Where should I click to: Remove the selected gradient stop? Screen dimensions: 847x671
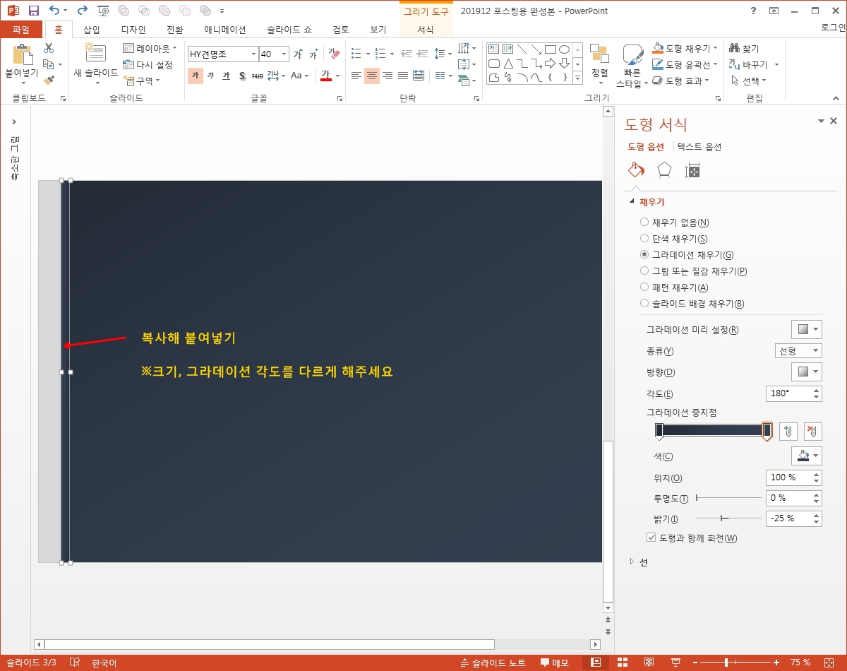(813, 431)
